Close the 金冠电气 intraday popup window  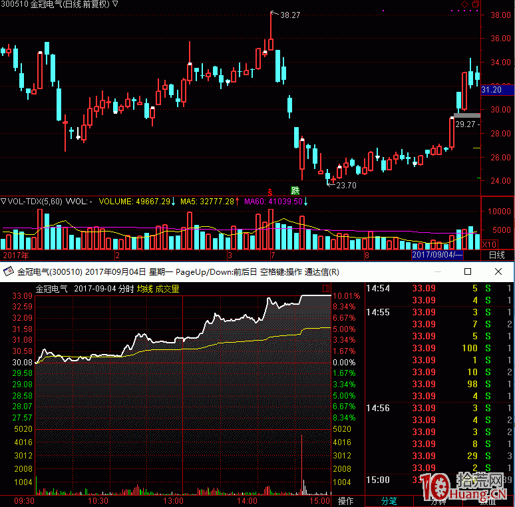point(498,271)
